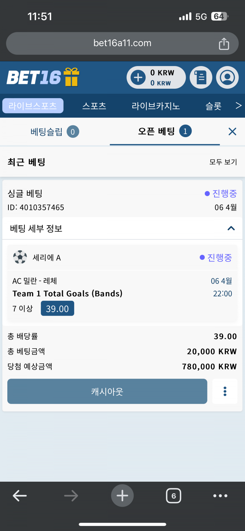Image resolution: width=245 pixels, height=531 pixels.
Task: Go back with browser back arrow
Action: click(x=20, y=496)
